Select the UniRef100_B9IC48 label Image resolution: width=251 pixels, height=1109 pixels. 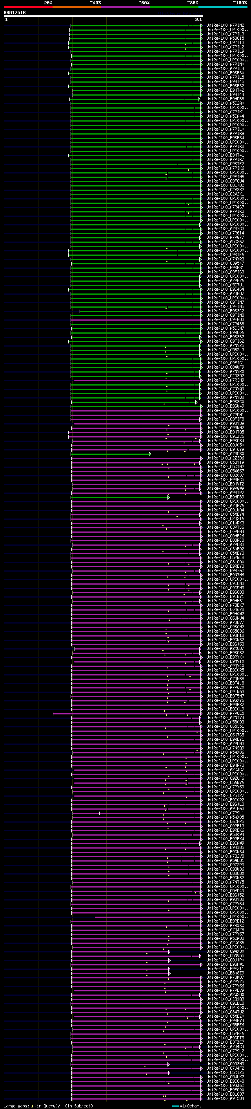click(225, 1081)
